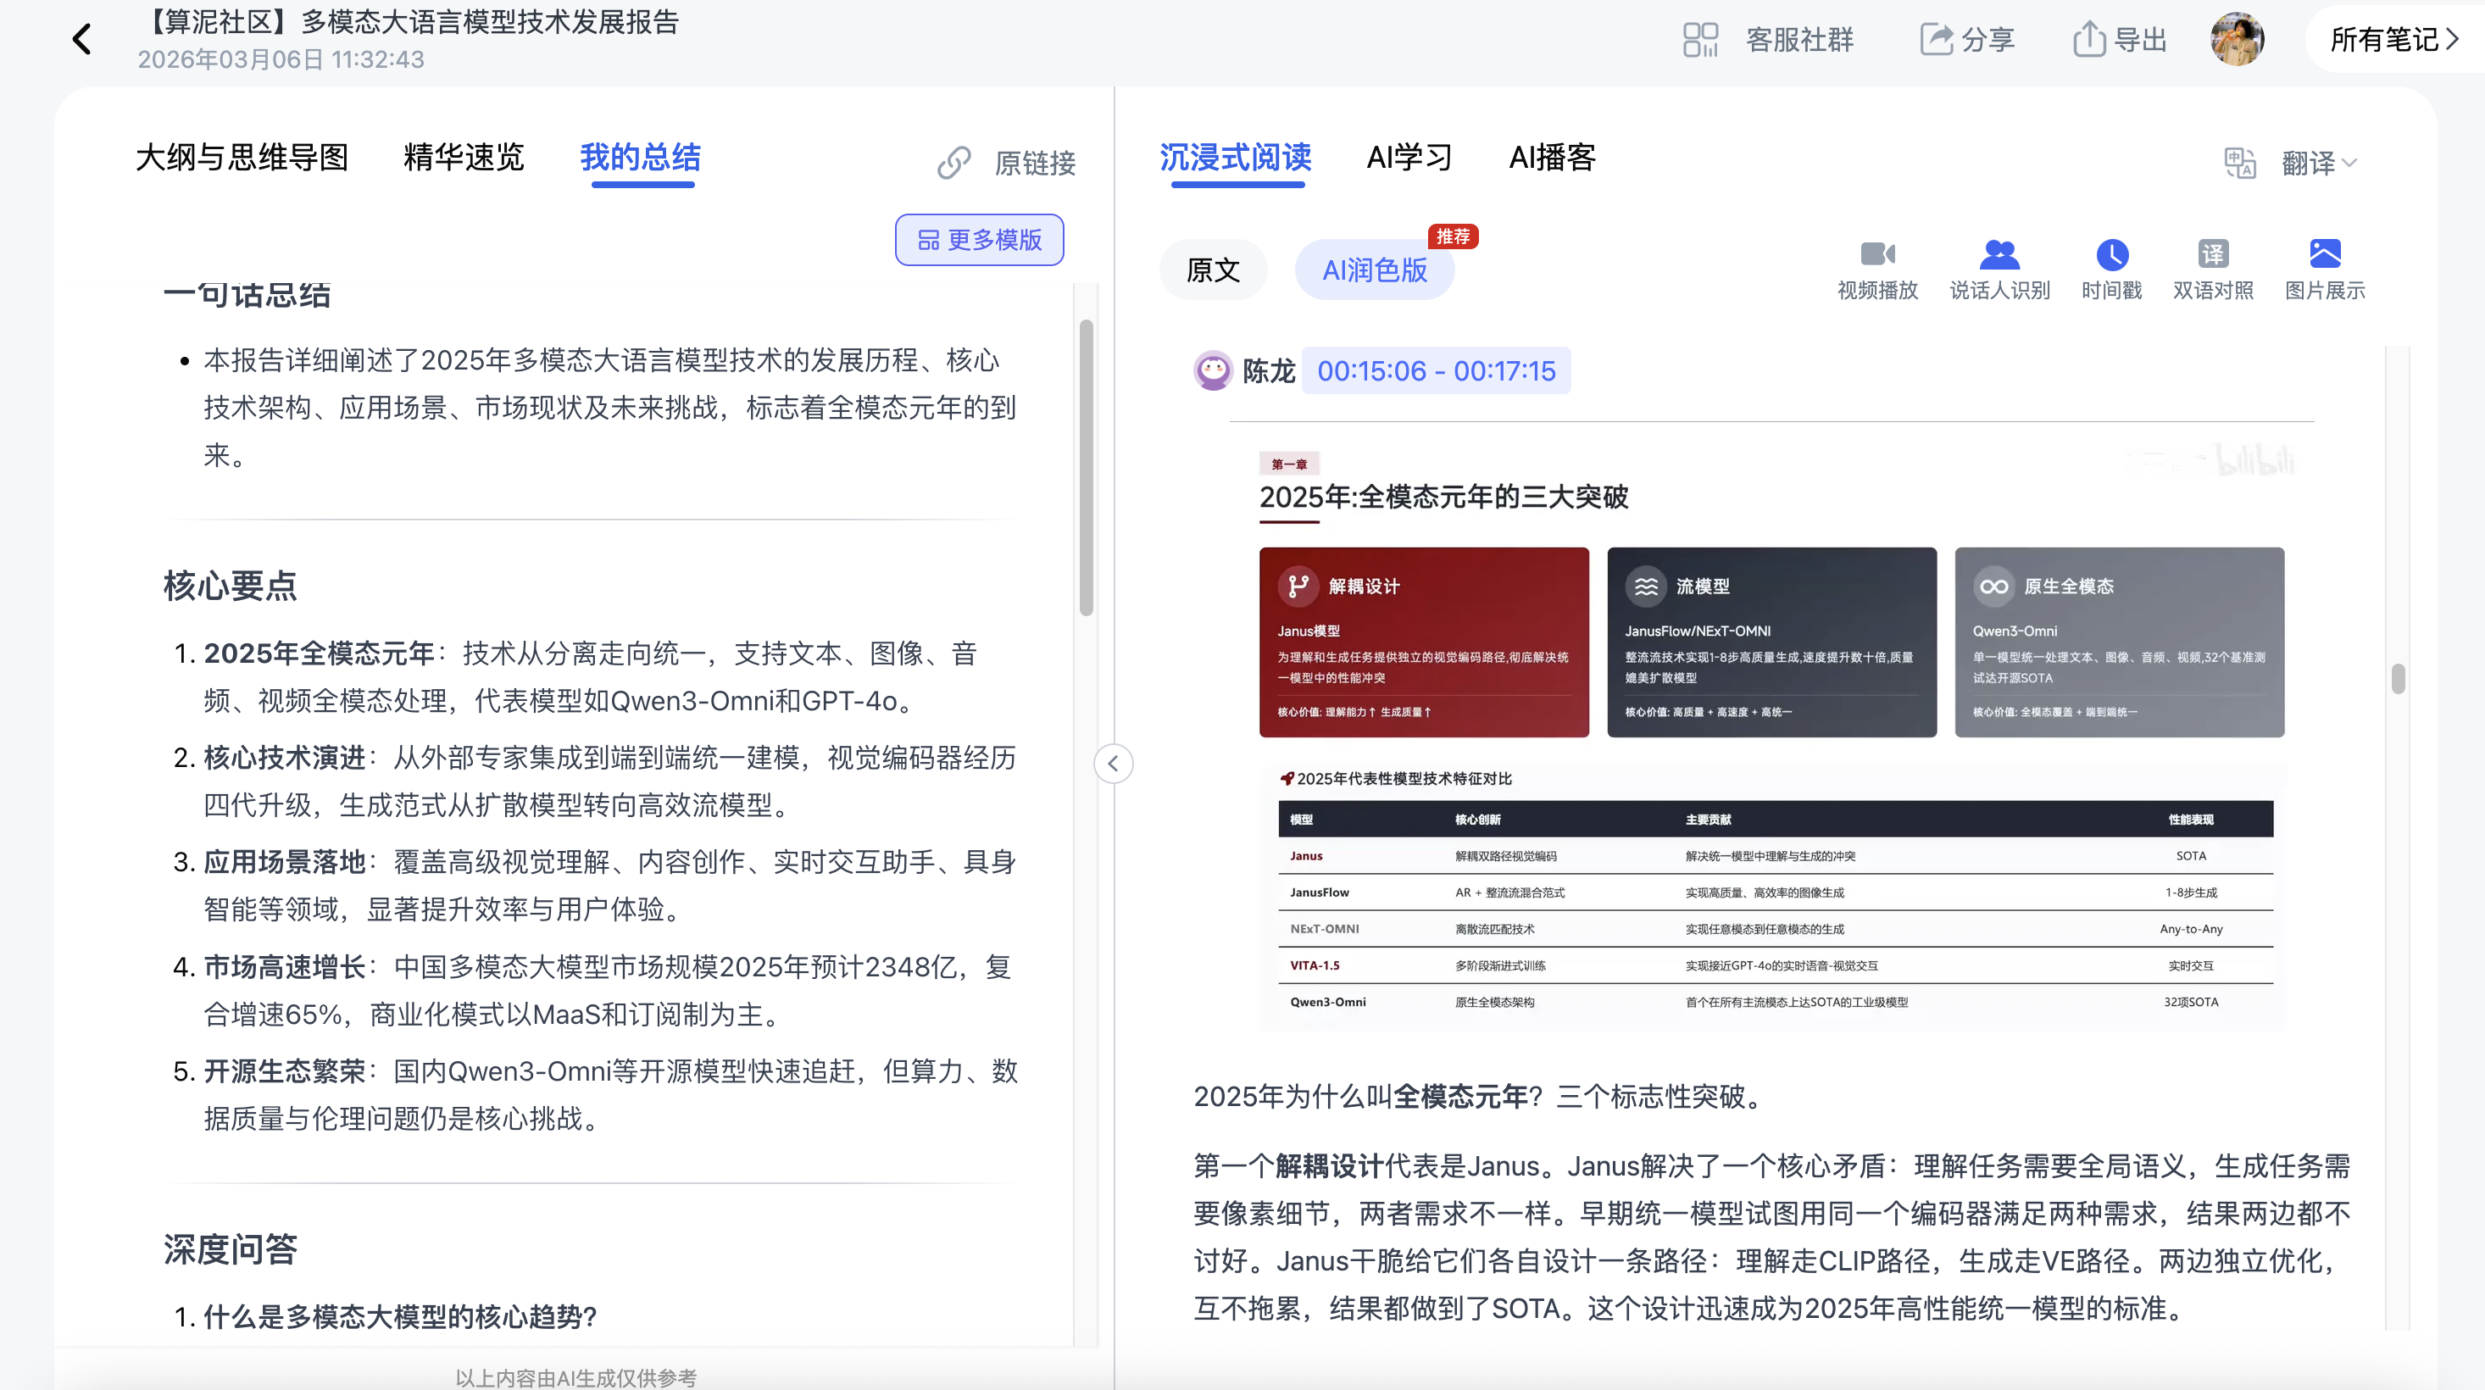The image size is (2485, 1390).
Task: Click paragraph starting 2025年为什么叫全模态元年
Action: (x=1482, y=1097)
